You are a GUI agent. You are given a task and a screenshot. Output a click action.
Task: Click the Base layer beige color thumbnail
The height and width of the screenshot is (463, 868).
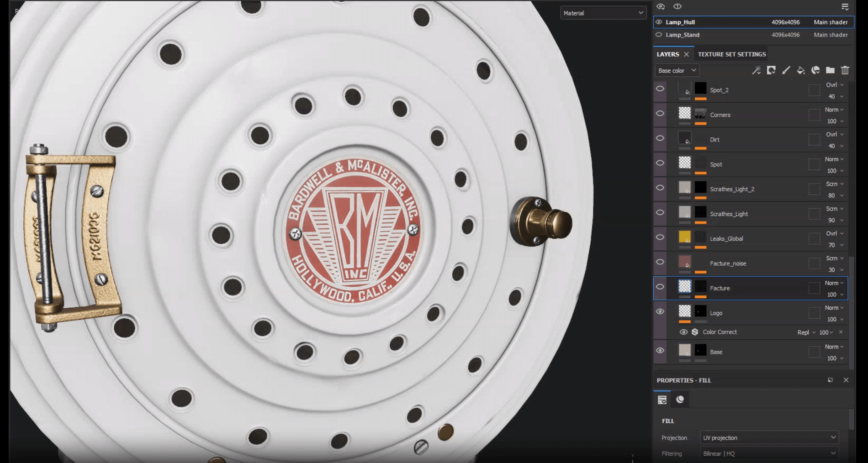coord(685,350)
